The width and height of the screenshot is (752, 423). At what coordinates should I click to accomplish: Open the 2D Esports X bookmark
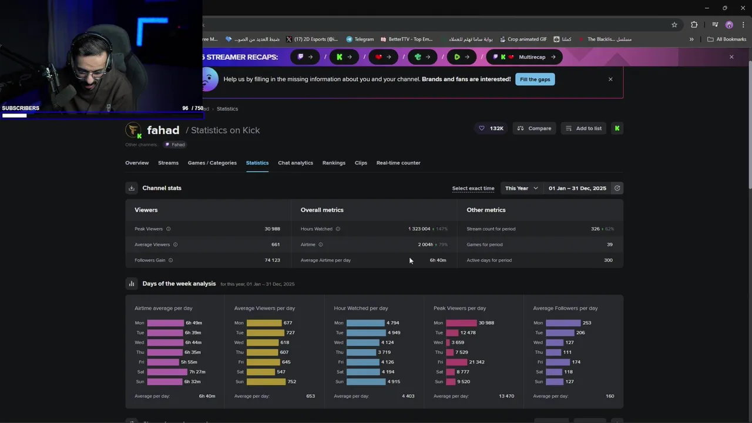tap(312, 39)
